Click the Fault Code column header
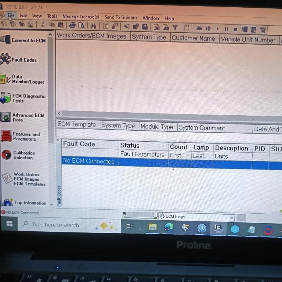This screenshot has width=282, height=282. (90, 144)
